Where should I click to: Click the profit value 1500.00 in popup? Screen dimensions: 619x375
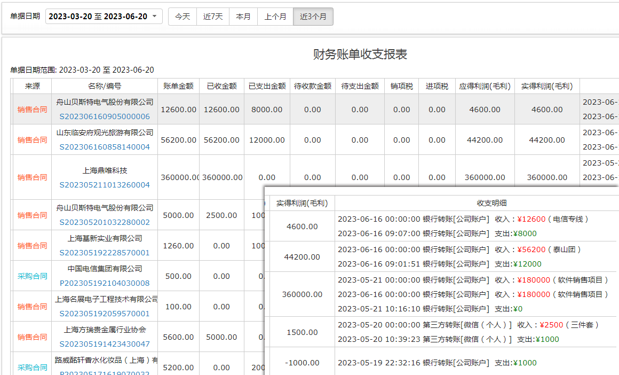[x=302, y=332]
